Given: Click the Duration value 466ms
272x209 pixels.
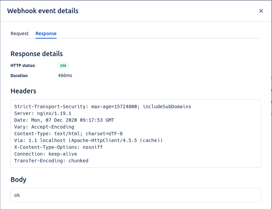Looking at the screenshot, I should tap(65, 75).
